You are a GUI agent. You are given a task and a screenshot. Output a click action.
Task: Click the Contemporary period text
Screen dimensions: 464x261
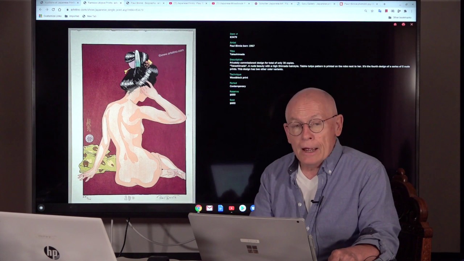pyautogui.click(x=238, y=86)
